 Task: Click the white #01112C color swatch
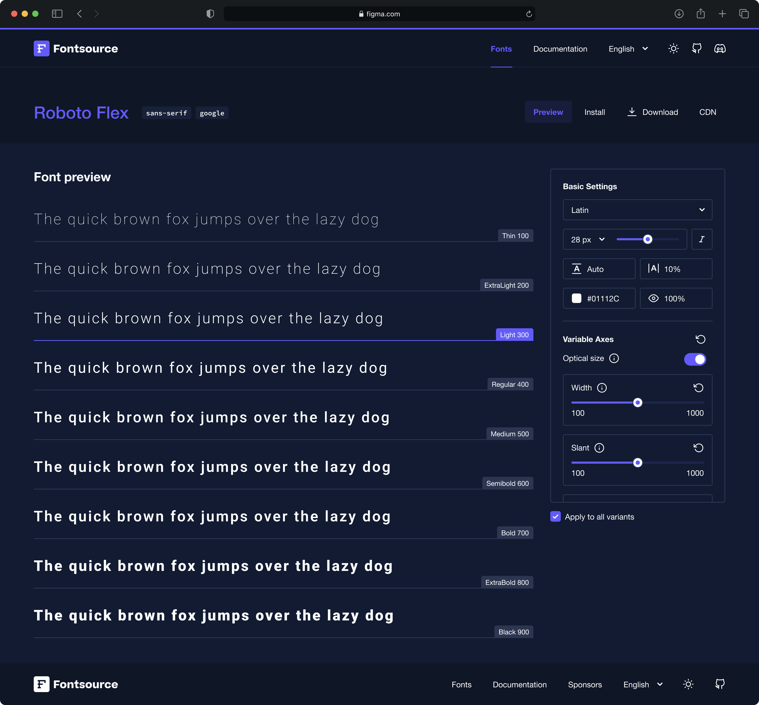[x=577, y=298]
